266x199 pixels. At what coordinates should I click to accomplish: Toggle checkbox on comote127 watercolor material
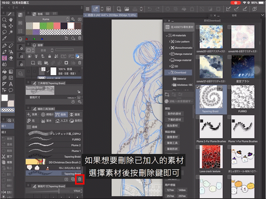[x=198, y=57]
